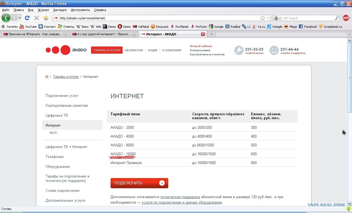Viewport: 352px width, 213px height.
Task: Open the Omegle bookmark
Action: point(274,27)
